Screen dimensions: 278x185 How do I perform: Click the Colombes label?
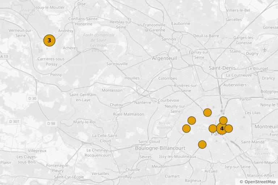point(168,78)
